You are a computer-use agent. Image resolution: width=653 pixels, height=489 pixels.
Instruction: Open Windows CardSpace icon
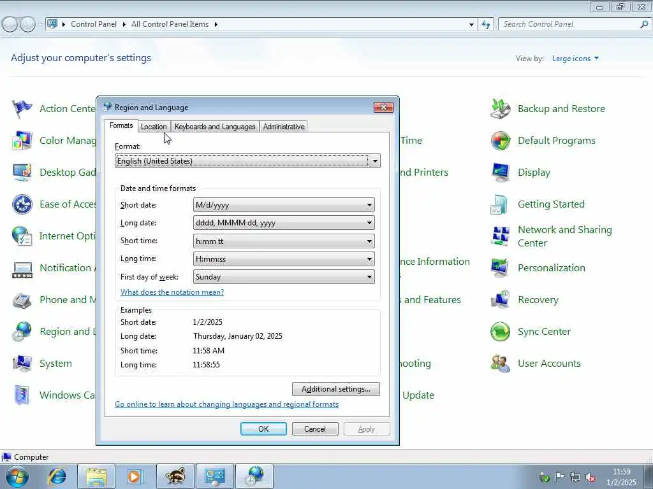click(22, 395)
